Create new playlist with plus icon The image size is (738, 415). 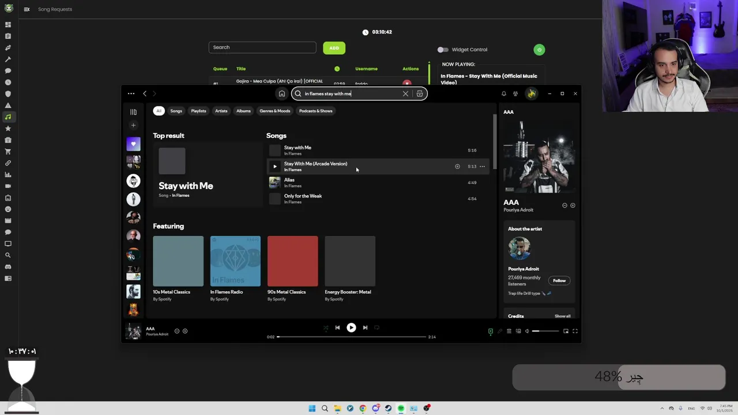133,125
